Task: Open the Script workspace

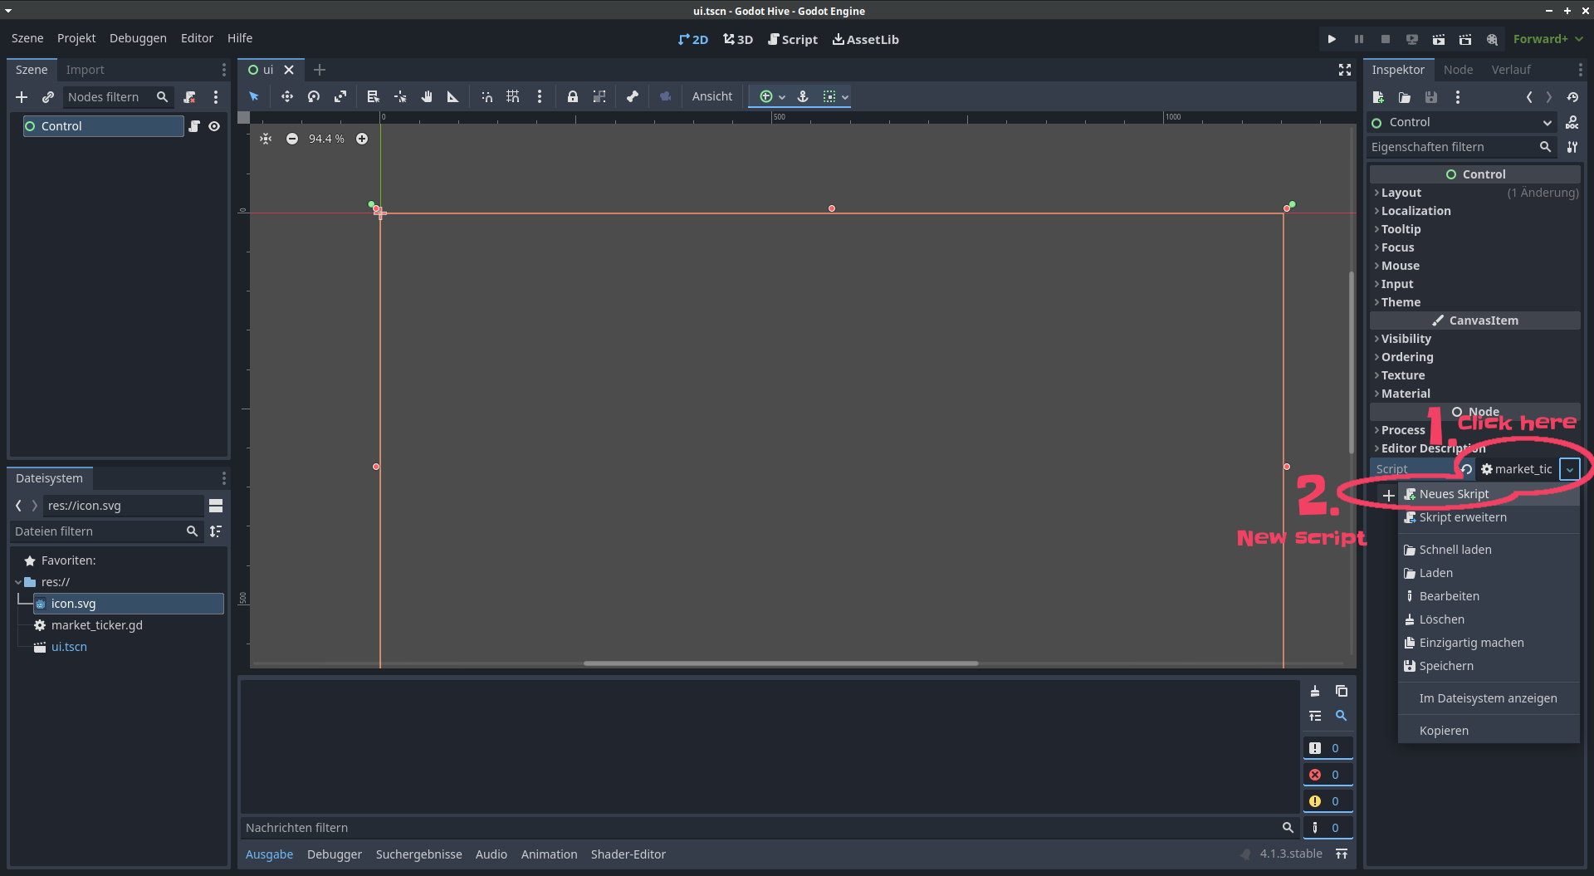Action: tap(793, 39)
